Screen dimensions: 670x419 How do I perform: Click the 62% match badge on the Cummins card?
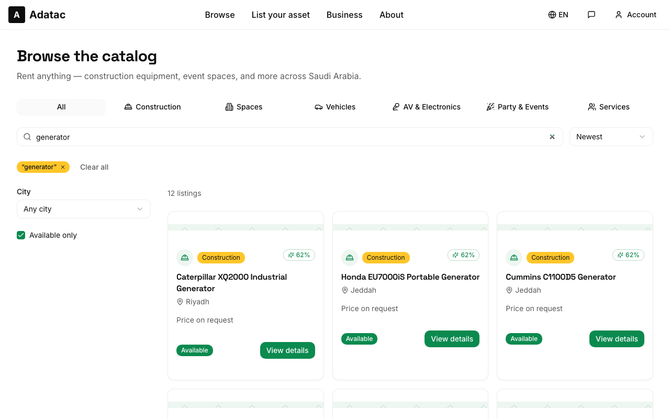click(628, 255)
